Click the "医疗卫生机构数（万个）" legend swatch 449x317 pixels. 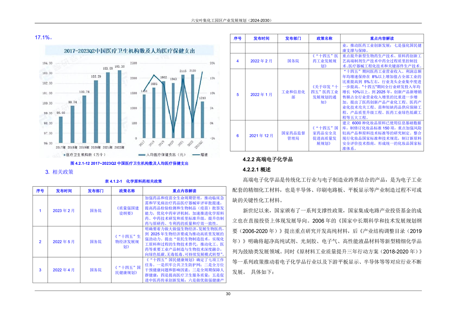pyautogui.click(x=65, y=155)
